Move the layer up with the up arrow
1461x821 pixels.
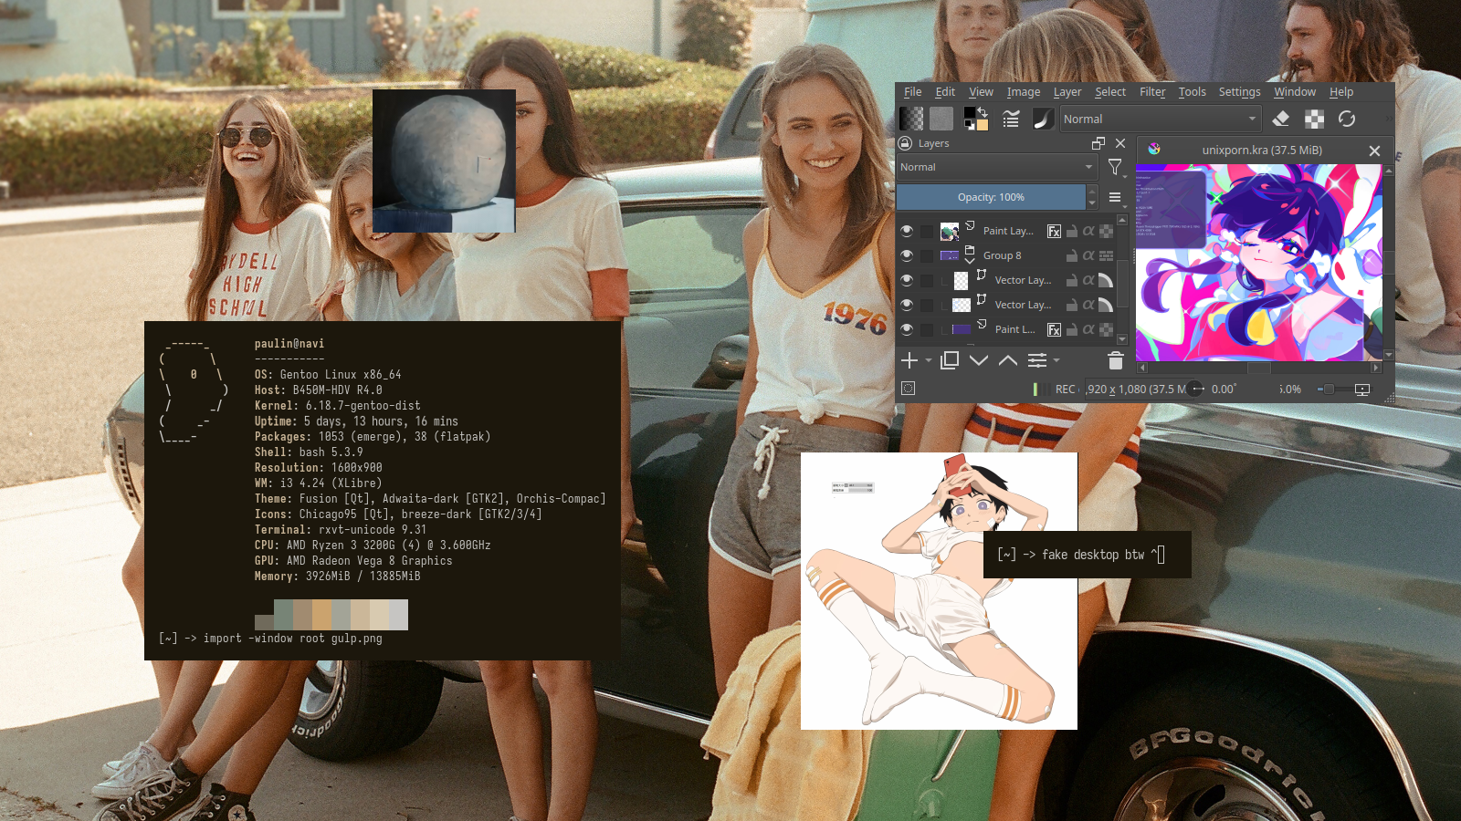pyautogui.click(x=1008, y=360)
